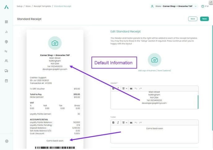
Task: Open the products box icon in sidebar
Action: click(x=7, y=42)
